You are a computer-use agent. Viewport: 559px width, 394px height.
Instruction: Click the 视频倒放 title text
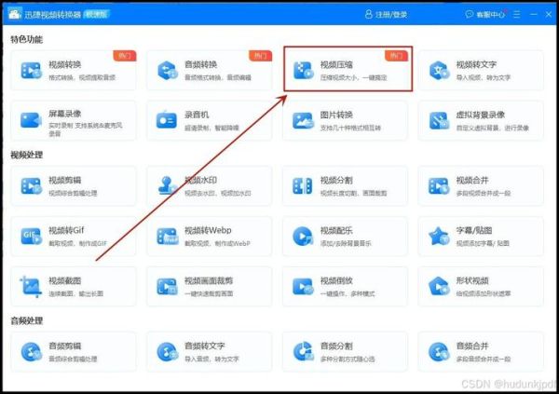pos(336,280)
